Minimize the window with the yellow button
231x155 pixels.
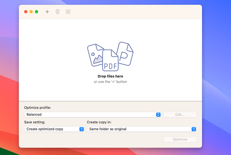click(31, 12)
